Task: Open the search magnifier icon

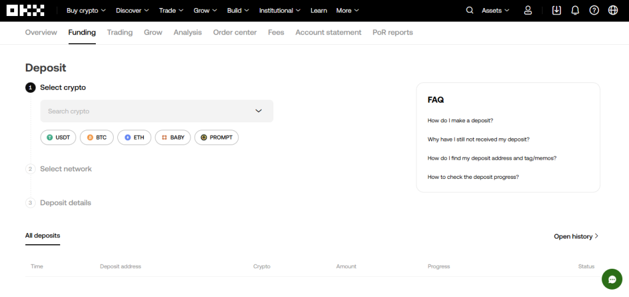Action: tap(470, 10)
